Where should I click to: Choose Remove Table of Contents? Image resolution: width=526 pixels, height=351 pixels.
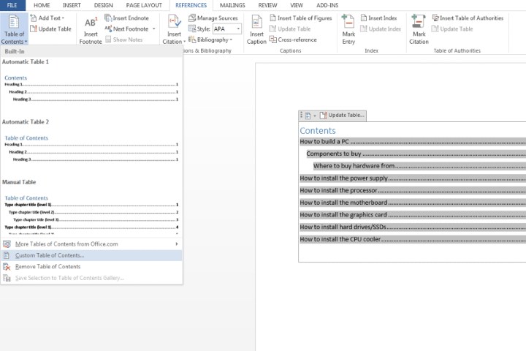[47, 266]
